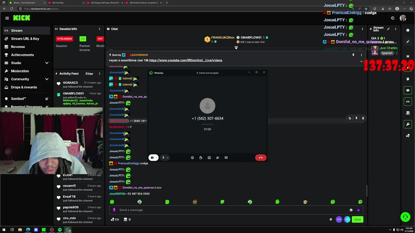The image size is (415, 233).
Task: Open Stream info panel three-dot menu
Action: [x=396, y=29]
